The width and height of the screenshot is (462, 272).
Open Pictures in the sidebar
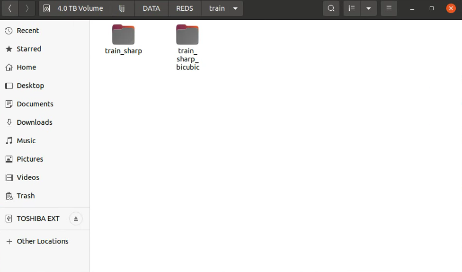[45, 159]
